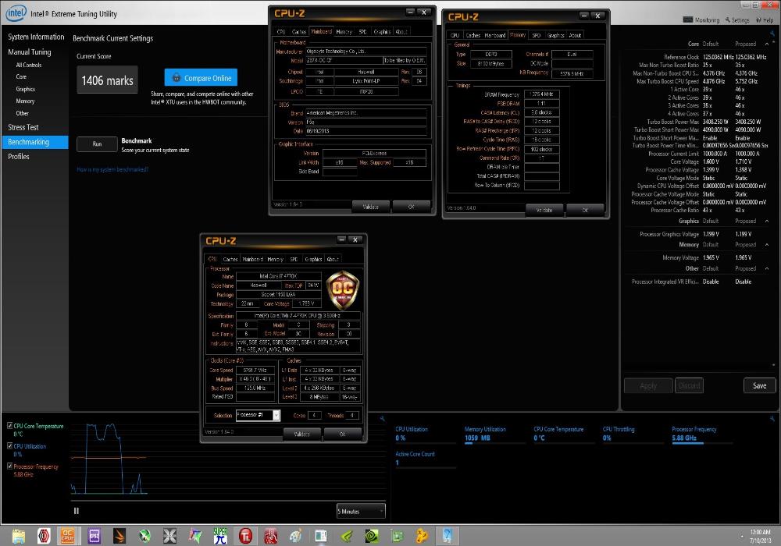Open Profiles section
The height and width of the screenshot is (546, 781).
point(19,156)
